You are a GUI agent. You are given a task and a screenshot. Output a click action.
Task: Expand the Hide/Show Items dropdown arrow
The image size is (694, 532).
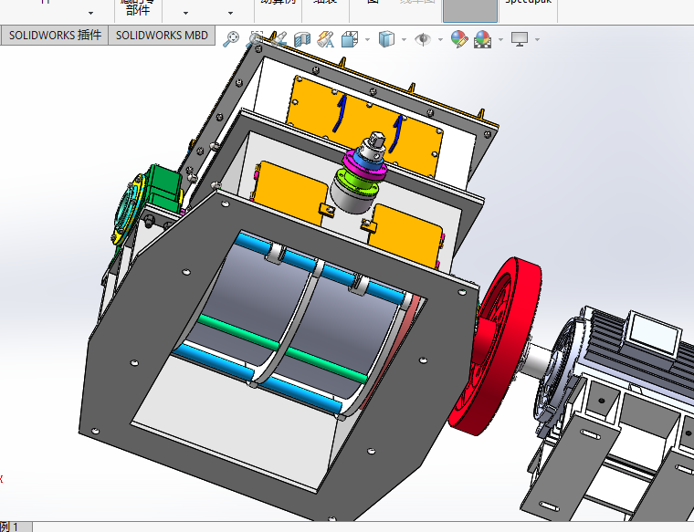pos(440,40)
